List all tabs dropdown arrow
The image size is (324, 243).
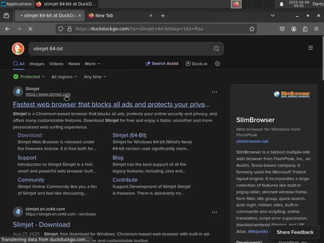click(x=273, y=16)
